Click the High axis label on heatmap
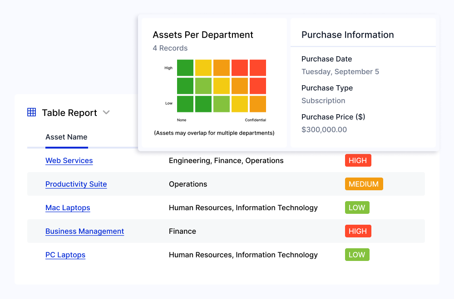 click(x=168, y=68)
